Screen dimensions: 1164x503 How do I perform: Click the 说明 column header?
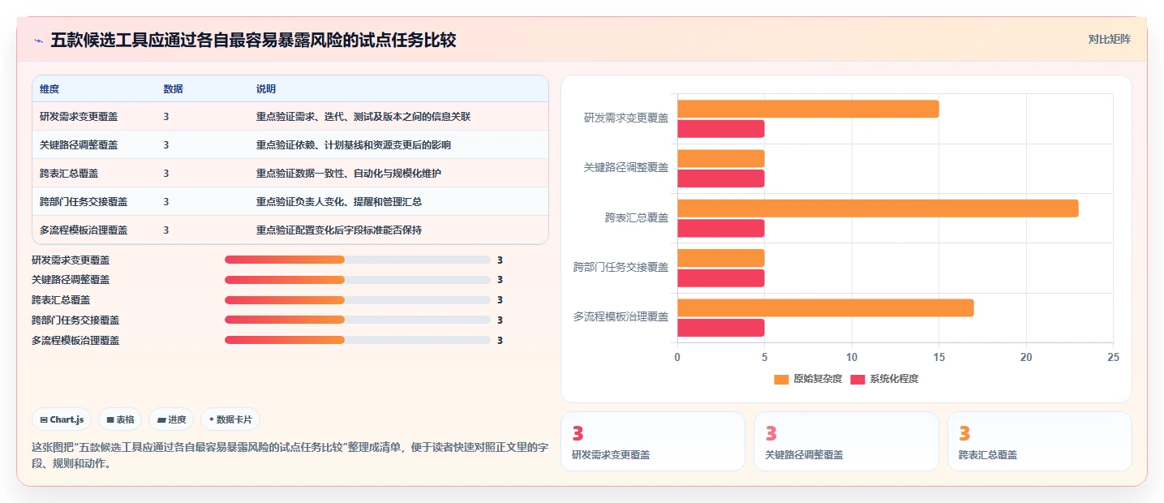266,88
